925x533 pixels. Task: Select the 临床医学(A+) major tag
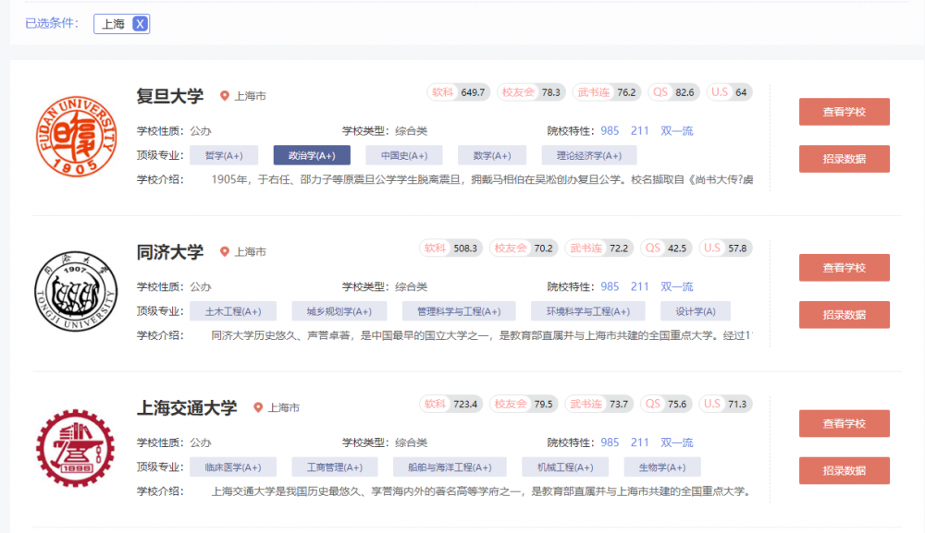(233, 467)
